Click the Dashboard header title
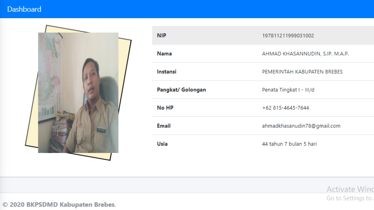This screenshot has height=210, width=374. click(24, 9)
